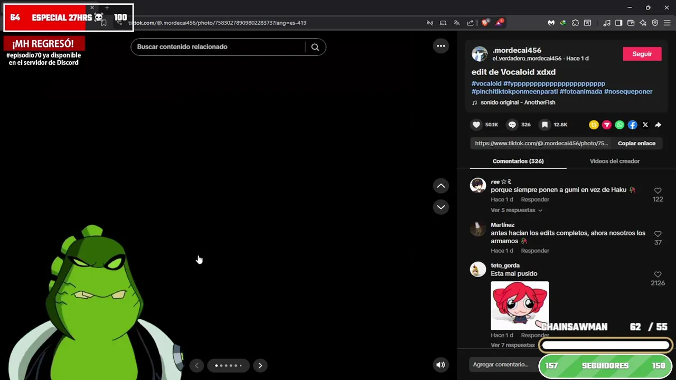Click the 'Martínez' commenter username
This screenshot has width=676, height=380.
[x=502, y=225]
